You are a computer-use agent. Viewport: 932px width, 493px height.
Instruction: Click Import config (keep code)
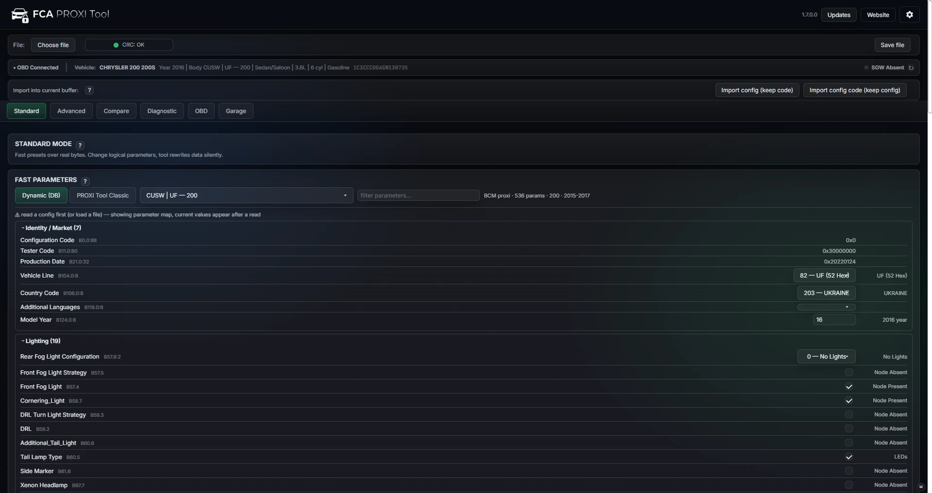click(757, 90)
